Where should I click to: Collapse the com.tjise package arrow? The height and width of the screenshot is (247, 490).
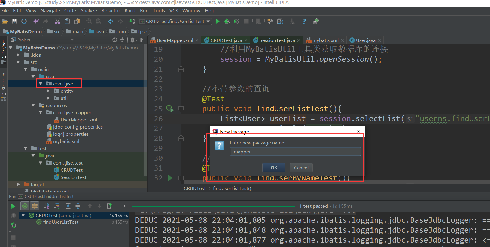point(41,84)
